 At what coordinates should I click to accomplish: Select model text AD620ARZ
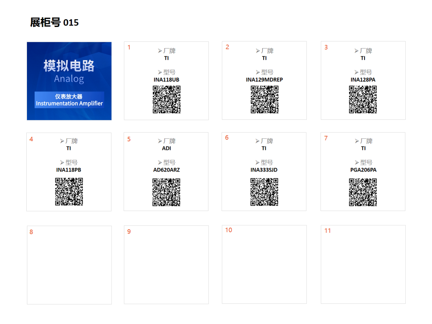point(167,170)
